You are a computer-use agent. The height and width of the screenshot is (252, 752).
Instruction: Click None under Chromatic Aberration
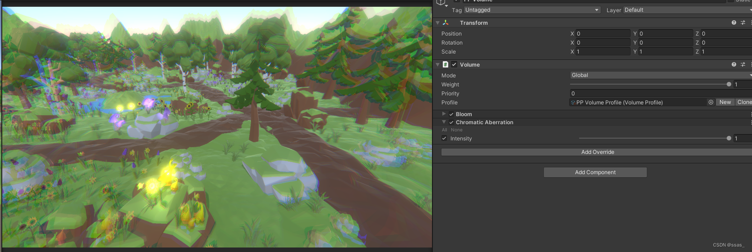[x=457, y=130]
